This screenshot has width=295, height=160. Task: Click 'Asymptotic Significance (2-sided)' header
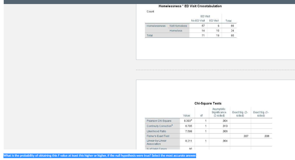[x=219, y=112]
